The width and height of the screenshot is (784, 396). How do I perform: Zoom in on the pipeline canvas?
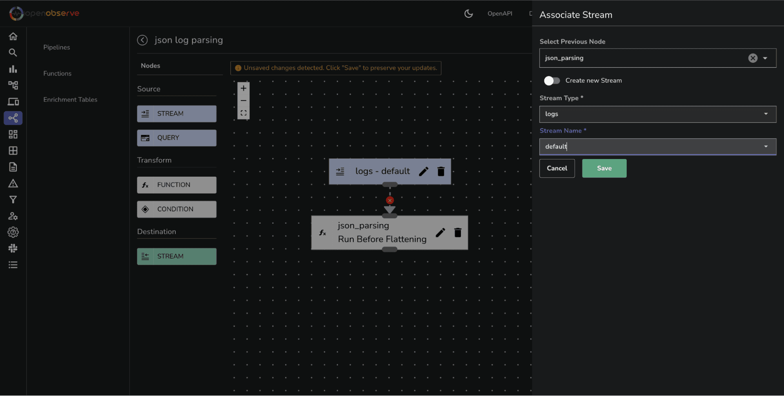(243, 88)
